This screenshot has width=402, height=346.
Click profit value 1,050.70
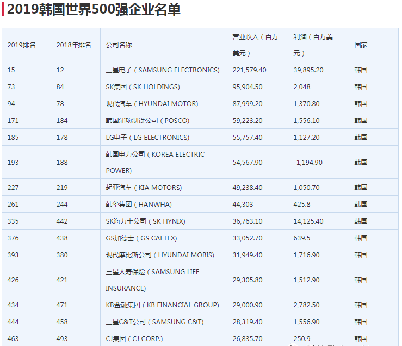306,188
